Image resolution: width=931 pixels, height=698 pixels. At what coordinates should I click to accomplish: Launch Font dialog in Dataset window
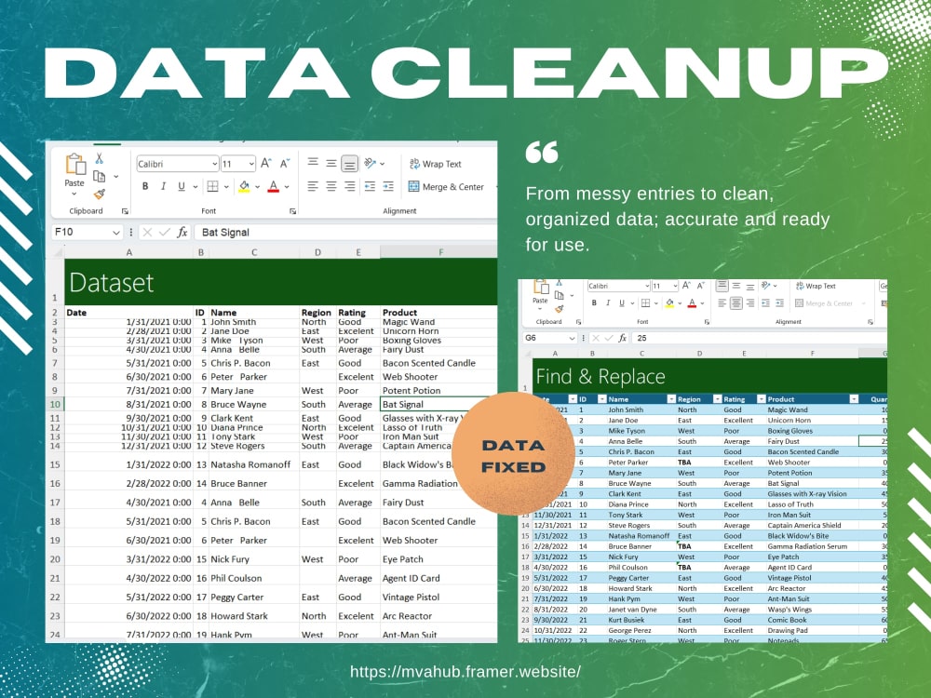292,210
